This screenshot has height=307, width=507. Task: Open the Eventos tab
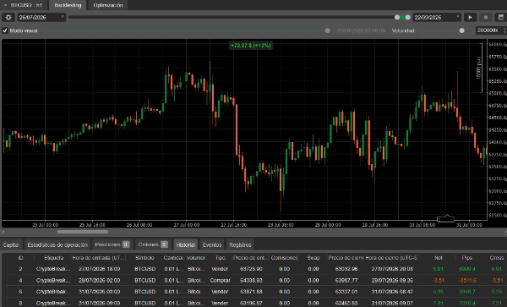(212, 245)
